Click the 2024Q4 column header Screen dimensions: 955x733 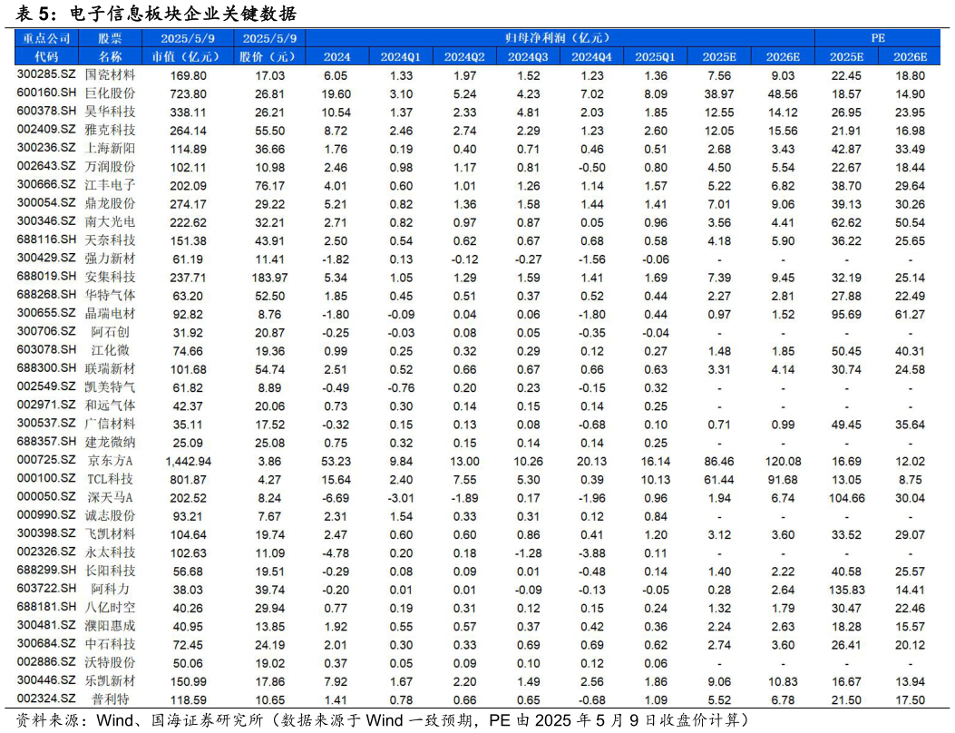(x=590, y=57)
